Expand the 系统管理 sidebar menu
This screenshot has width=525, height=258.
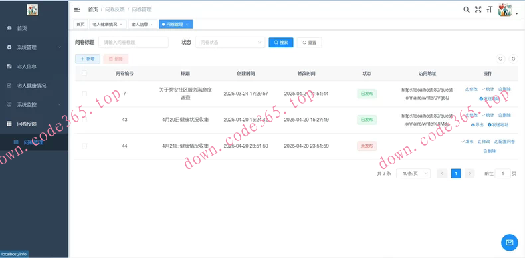34,47
